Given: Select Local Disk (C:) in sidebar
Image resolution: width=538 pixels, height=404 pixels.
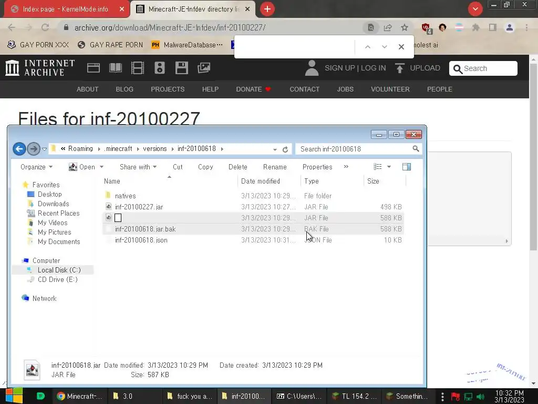Looking at the screenshot, I should click(53, 270).
